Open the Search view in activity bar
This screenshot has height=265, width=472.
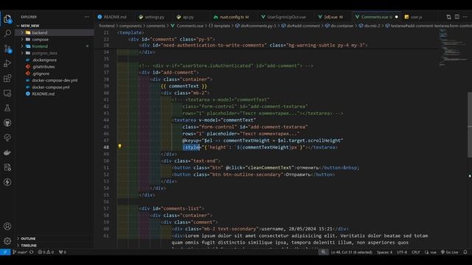click(7, 33)
